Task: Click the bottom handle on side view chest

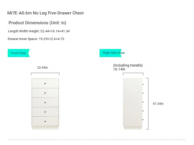Action: click(x=143, y=120)
